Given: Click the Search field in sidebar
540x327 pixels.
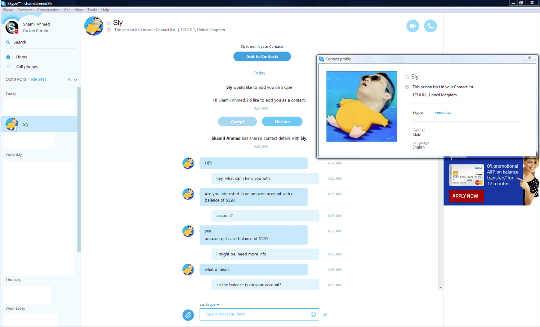Looking at the screenshot, I should [x=41, y=42].
